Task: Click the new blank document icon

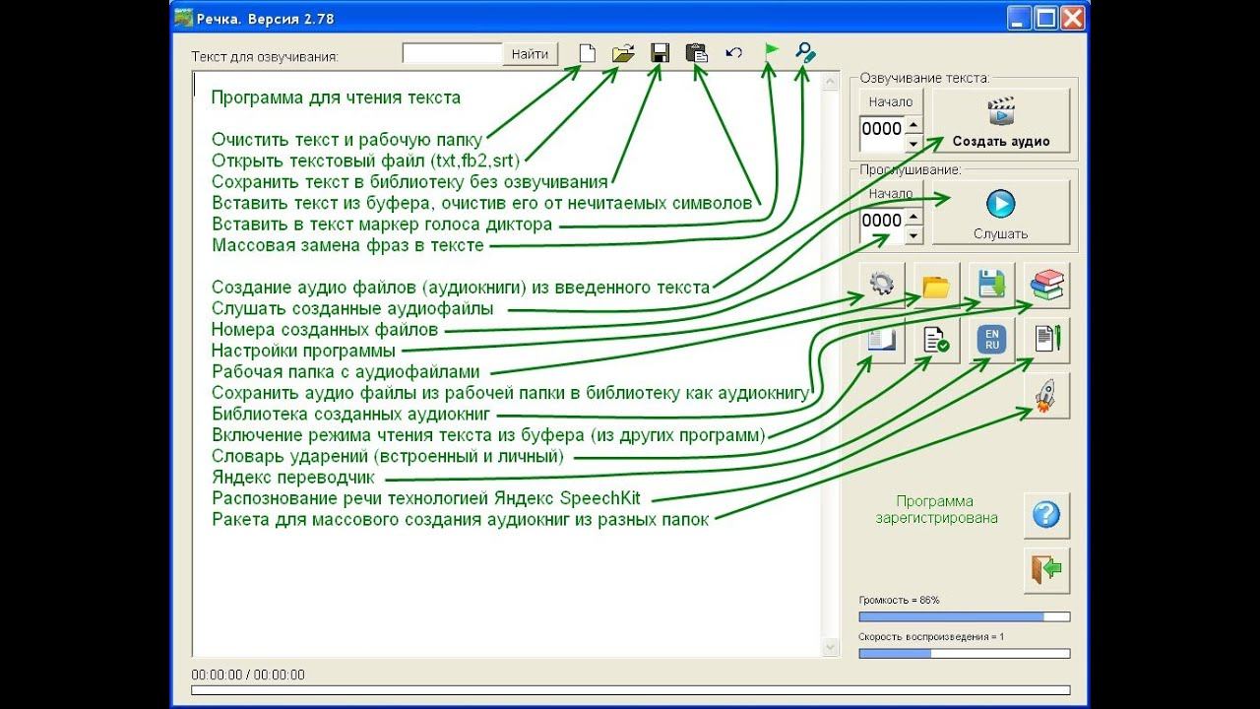Action: pos(588,53)
